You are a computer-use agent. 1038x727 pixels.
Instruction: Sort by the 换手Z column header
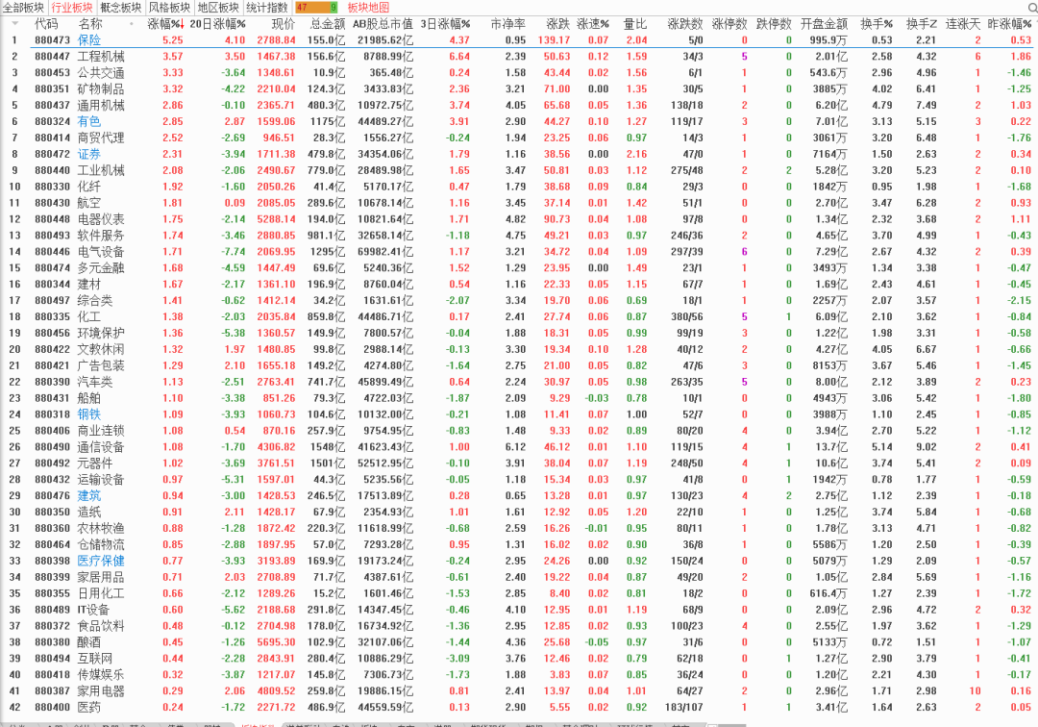(922, 24)
